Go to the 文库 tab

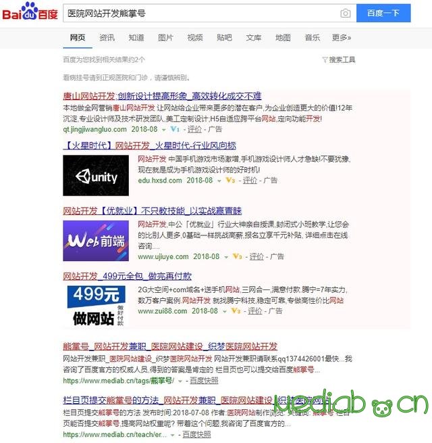254,38
